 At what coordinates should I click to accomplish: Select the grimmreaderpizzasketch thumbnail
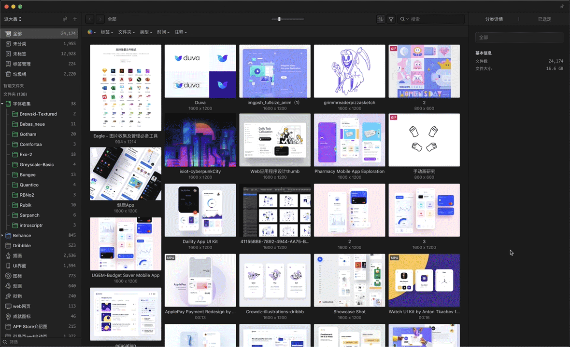coord(349,71)
